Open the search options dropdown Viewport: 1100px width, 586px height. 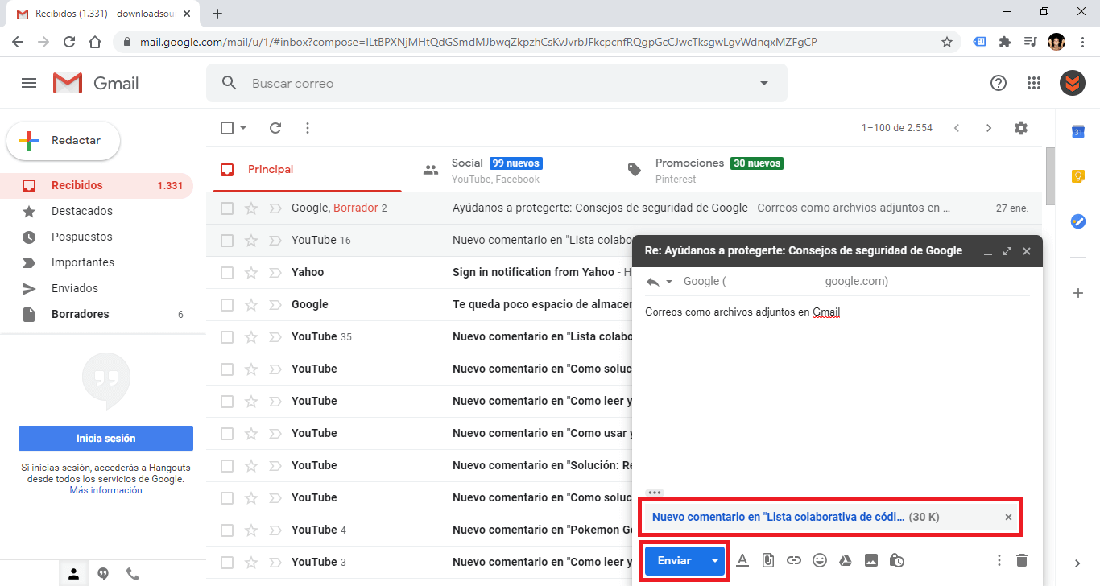coord(763,83)
